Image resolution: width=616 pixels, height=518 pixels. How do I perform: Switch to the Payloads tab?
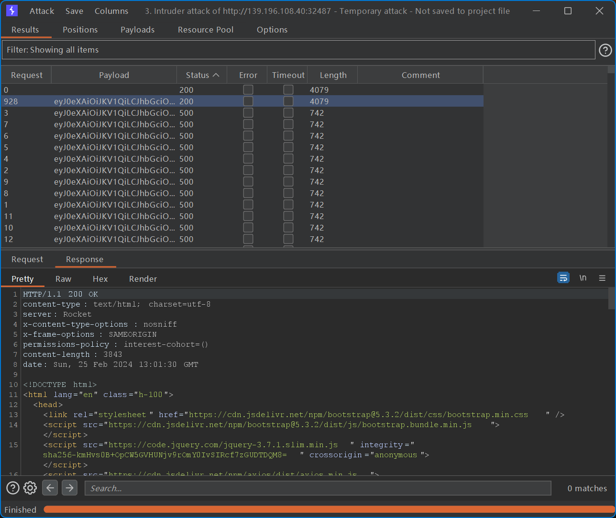137,30
